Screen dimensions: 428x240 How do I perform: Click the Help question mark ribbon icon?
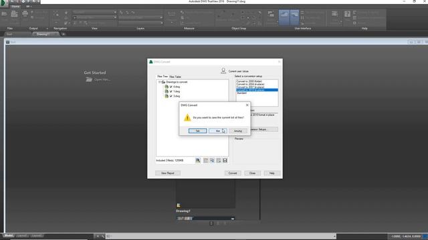pos(347,14)
